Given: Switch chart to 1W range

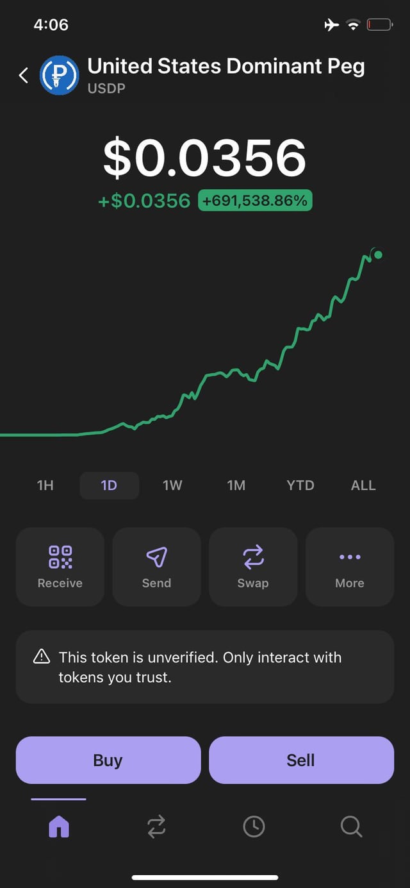Looking at the screenshot, I should 172,485.
